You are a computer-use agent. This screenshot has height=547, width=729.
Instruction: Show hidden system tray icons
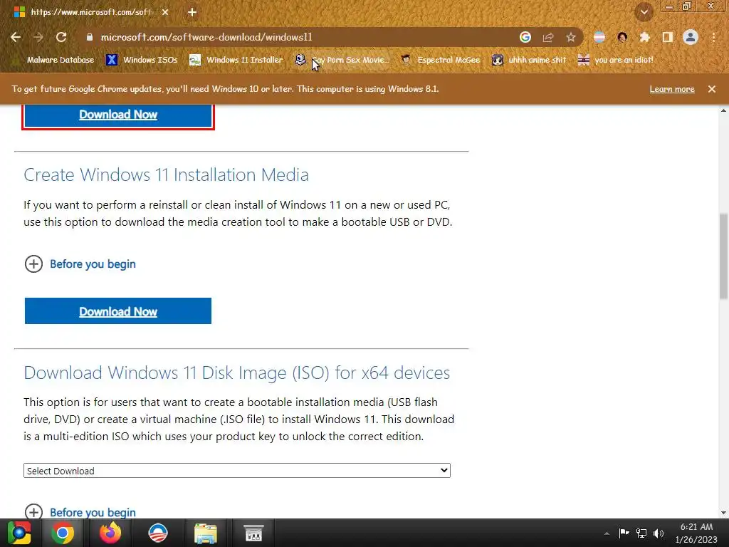point(607,533)
